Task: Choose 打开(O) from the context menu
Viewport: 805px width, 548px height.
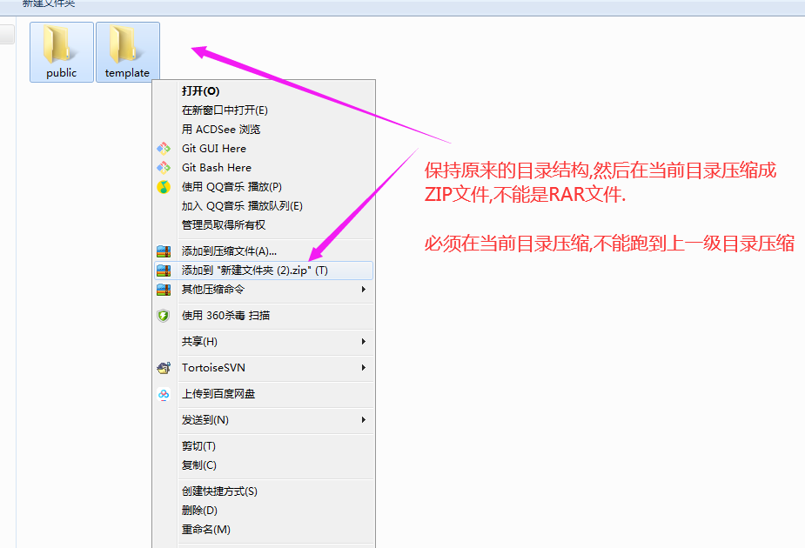Action: click(200, 91)
